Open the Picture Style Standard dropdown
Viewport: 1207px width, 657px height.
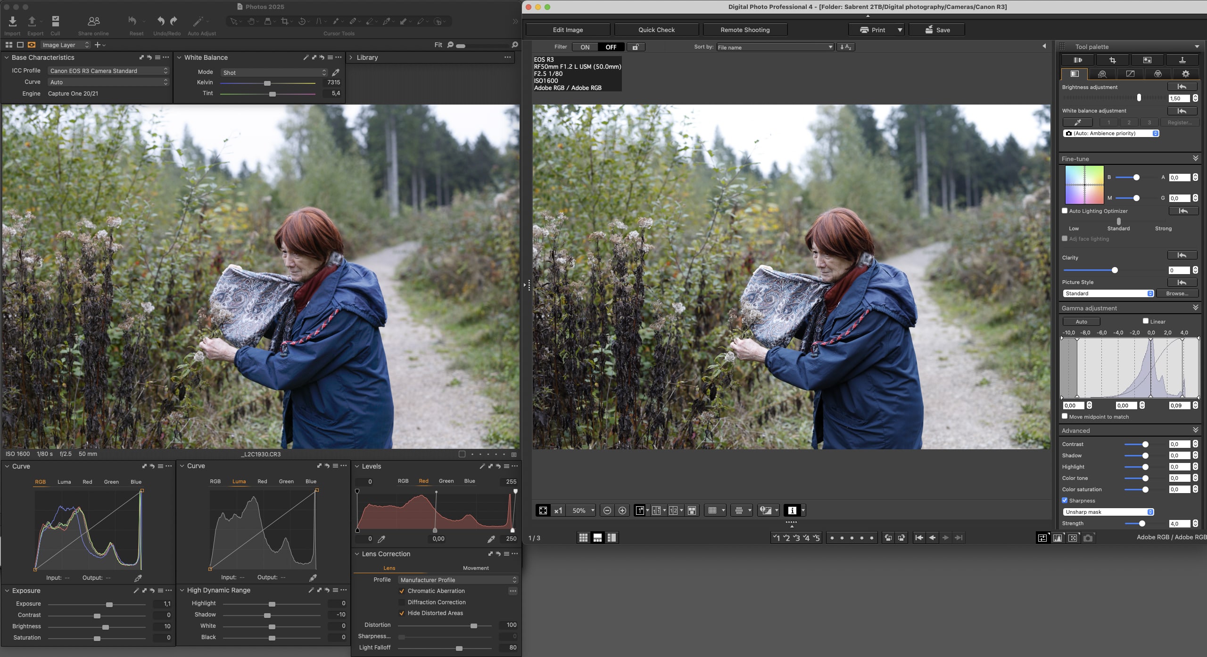point(1108,293)
